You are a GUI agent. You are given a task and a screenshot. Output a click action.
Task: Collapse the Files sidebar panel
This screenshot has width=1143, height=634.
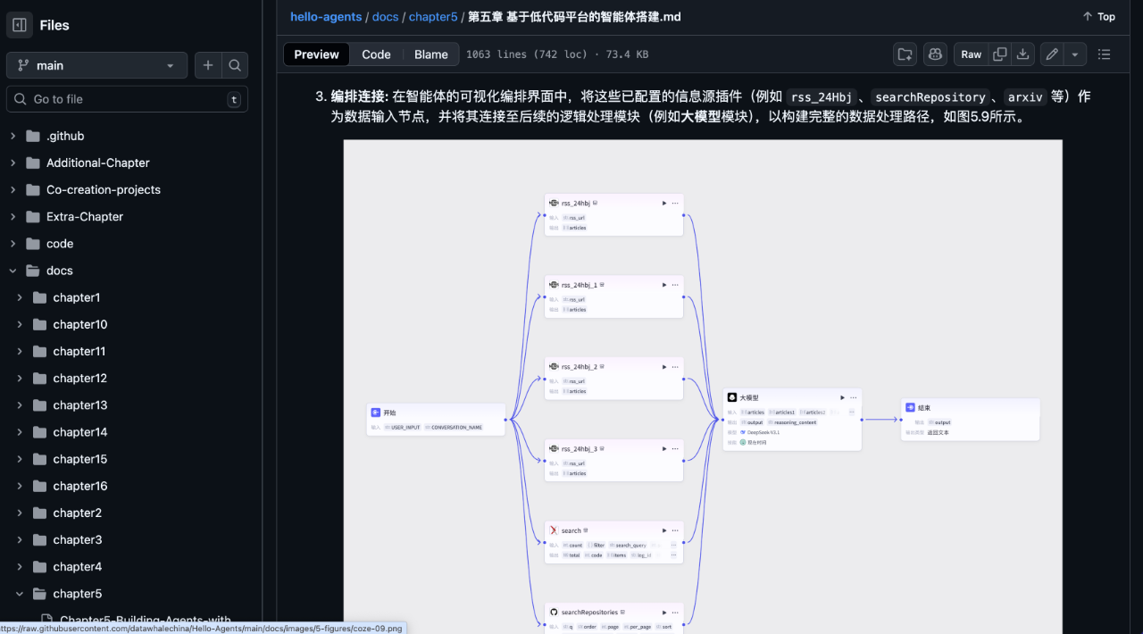tap(19, 24)
